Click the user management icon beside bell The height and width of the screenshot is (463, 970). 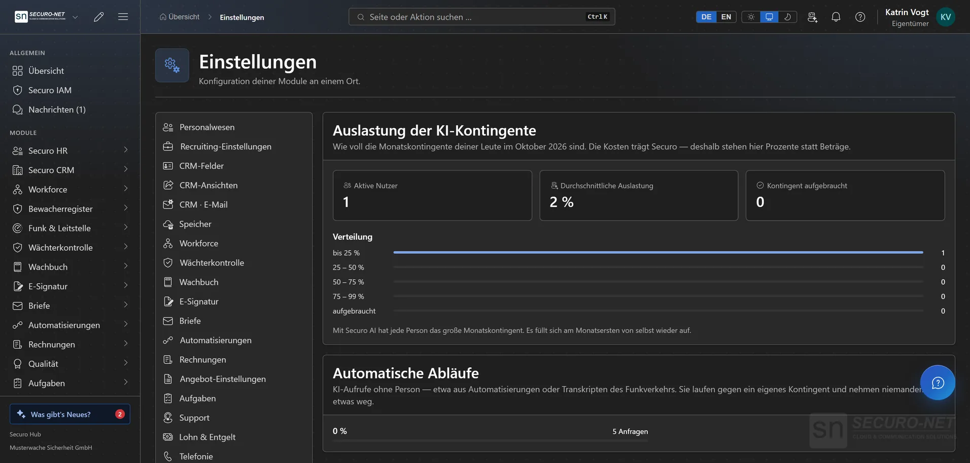812,17
